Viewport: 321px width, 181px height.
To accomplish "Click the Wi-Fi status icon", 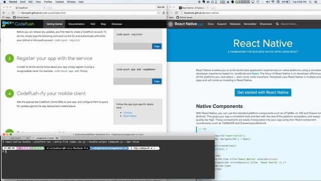I will (x=273, y=2).
